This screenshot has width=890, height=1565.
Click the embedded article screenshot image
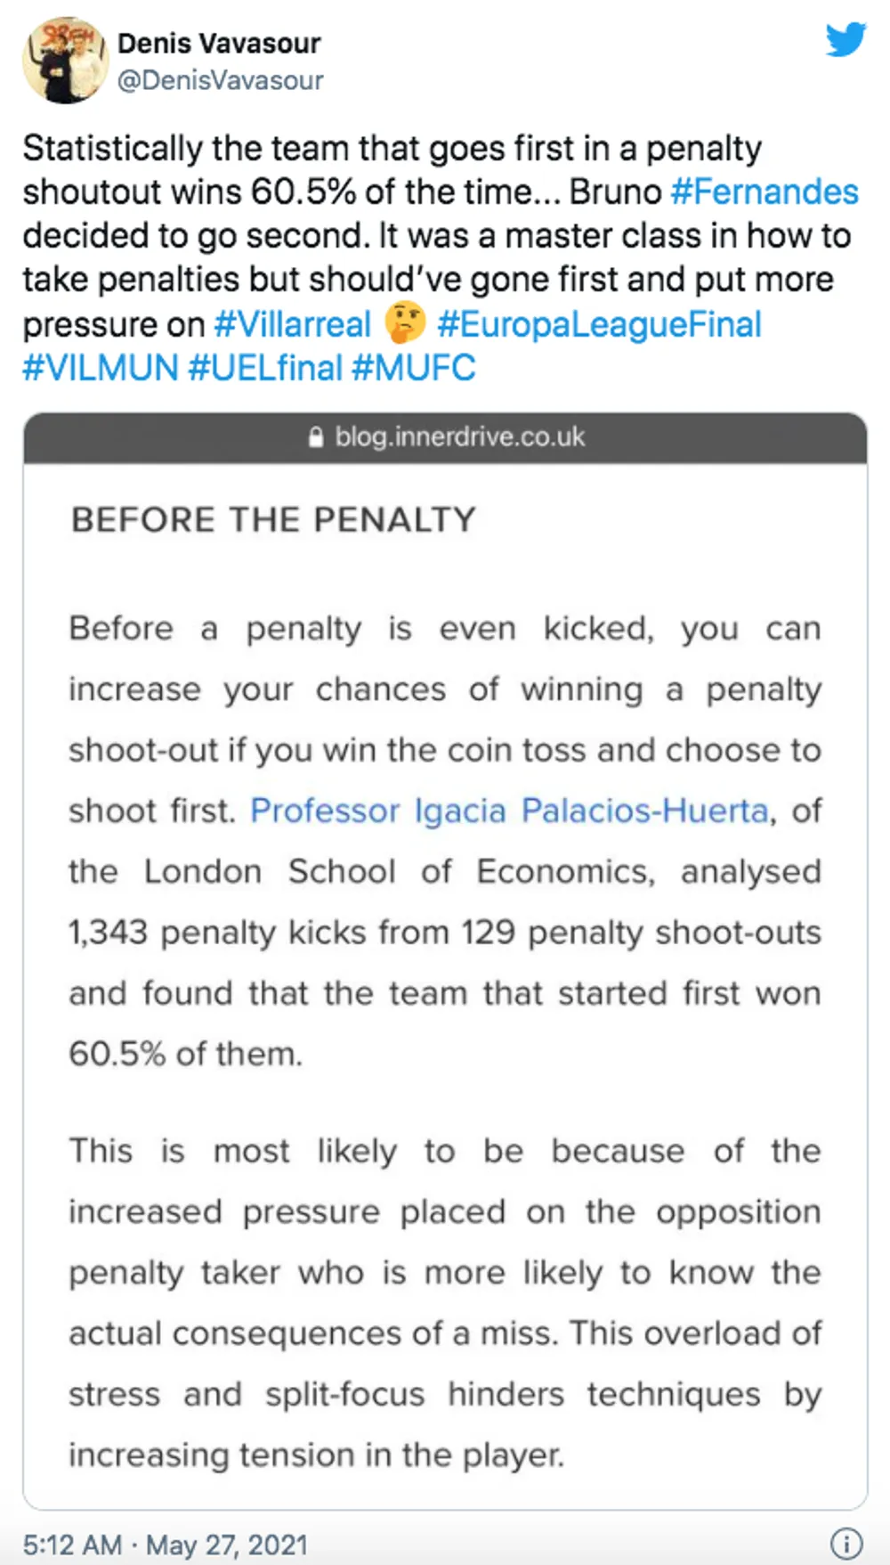[445, 961]
